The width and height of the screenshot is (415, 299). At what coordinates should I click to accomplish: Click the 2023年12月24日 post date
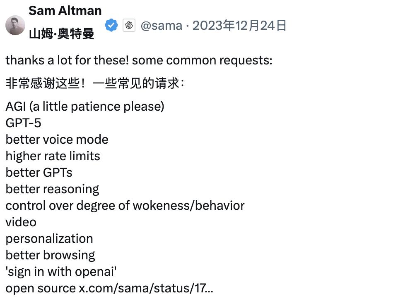[x=239, y=26]
